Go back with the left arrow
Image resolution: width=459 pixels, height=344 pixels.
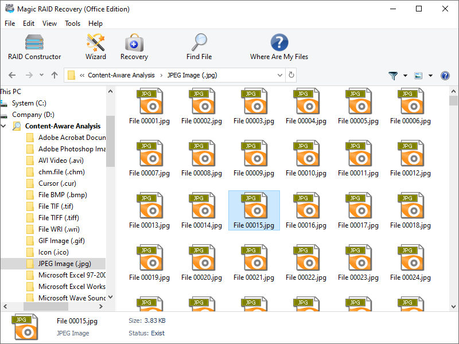[x=12, y=75]
